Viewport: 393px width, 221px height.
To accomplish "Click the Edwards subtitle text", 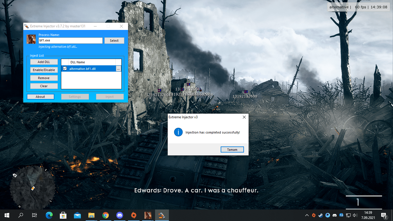I will 196,190.
